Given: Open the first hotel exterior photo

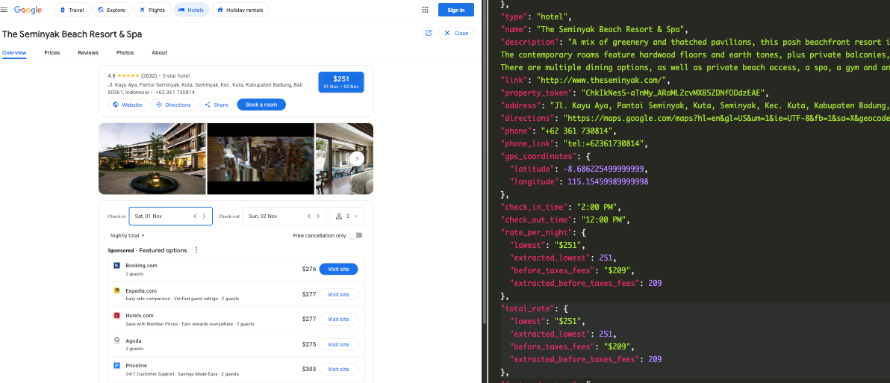Looking at the screenshot, I should (x=152, y=158).
